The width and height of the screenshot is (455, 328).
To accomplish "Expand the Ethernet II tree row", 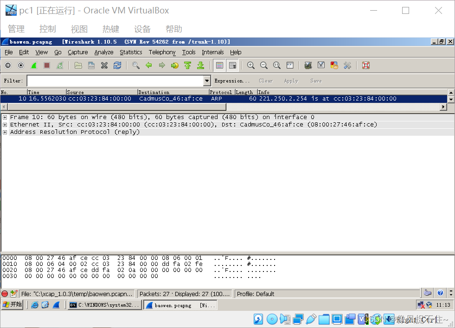I will [5, 125].
